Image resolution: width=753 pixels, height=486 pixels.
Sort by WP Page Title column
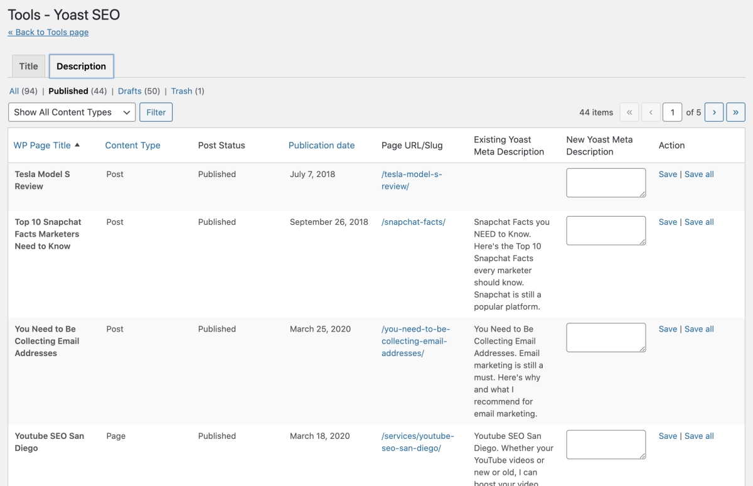(42, 145)
